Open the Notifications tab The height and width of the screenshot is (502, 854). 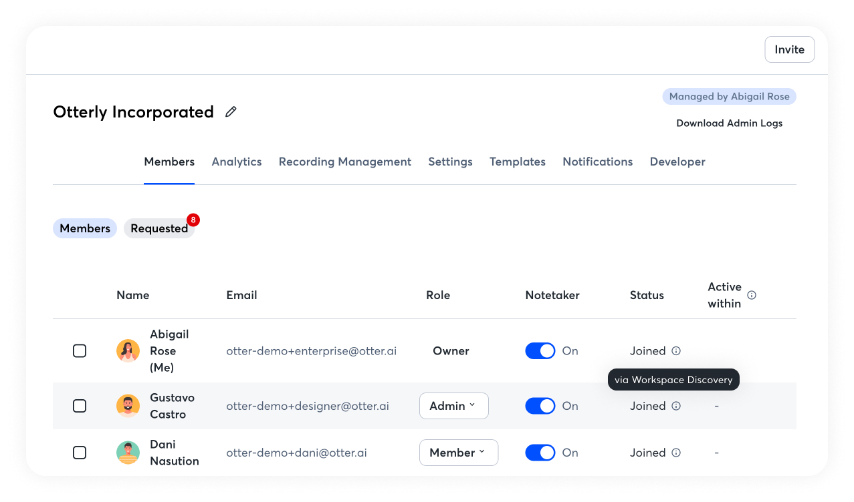pyautogui.click(x=598, y=162)
